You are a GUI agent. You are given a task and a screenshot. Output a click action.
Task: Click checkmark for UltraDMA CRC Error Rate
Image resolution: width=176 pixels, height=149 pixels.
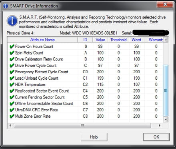(x=12, y=110)
